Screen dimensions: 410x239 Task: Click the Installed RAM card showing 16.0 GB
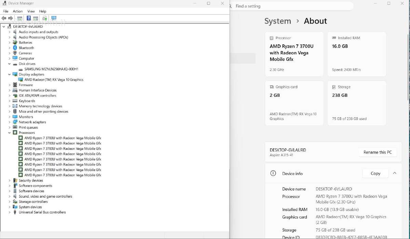(x=357, y=54)
